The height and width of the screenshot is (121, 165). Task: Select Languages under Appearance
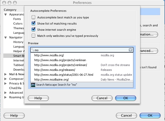[19, 33]
